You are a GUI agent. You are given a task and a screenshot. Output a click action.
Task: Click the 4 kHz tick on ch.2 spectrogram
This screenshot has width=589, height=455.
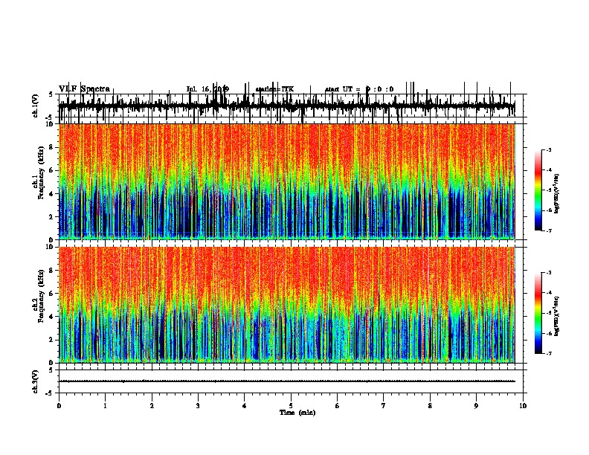51,317
